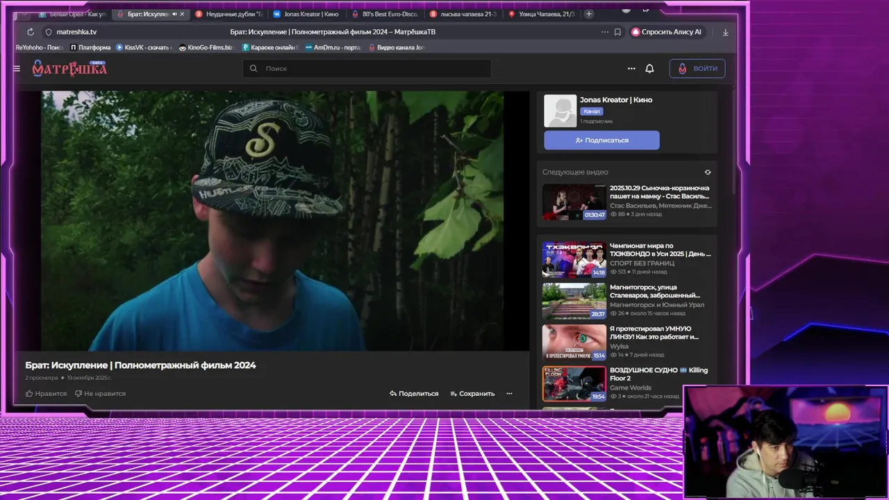Viewport: 889px width, 500px height.
Task: Open the KinoGo-Films.biz bookmark
Action: click(x=206, y=48)
